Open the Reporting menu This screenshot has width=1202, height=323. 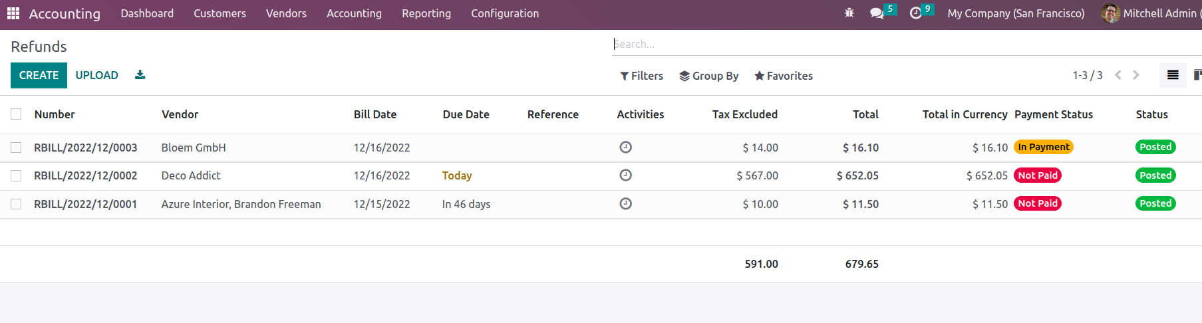click(x=426, y=13)
